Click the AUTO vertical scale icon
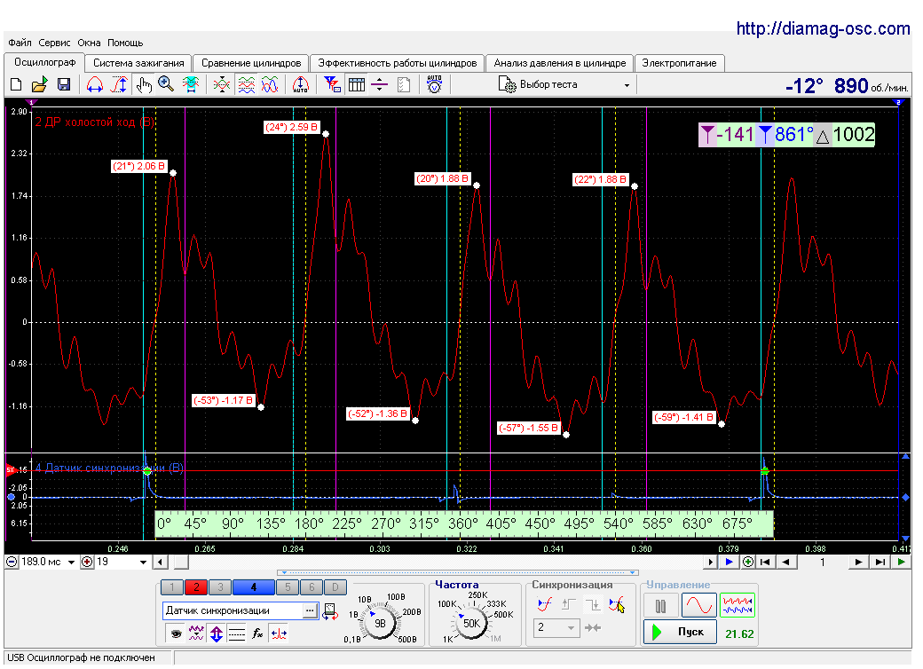The width and height of the screenshot is (923, 669). [301, 84]
